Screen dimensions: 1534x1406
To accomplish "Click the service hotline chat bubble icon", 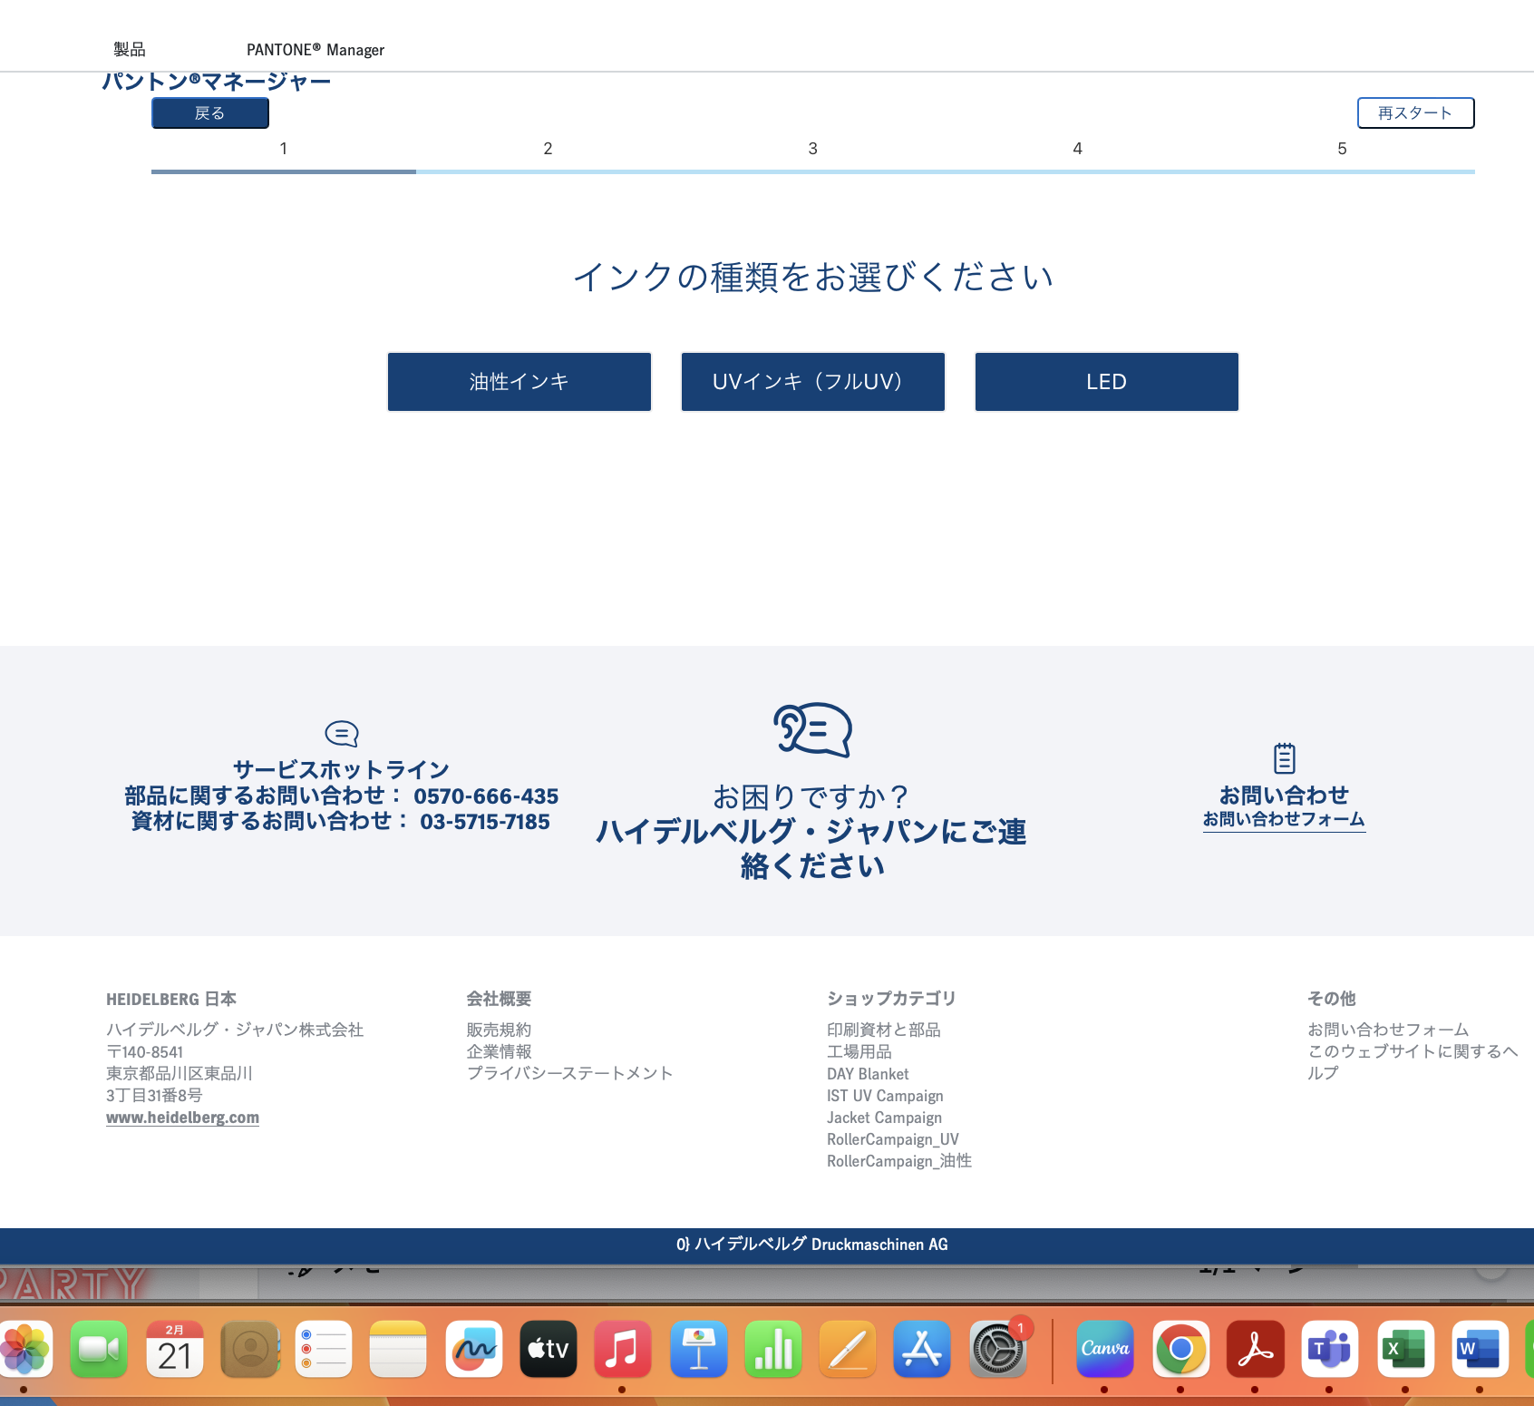I will coord(342,733).
